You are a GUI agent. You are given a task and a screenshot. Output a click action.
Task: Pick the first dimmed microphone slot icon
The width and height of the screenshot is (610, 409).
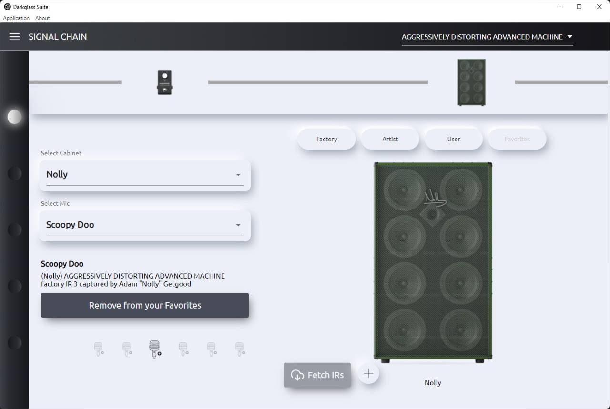[x=99, y=349]
